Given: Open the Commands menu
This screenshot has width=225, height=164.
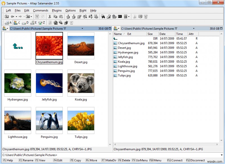Looking at the screenshot, I should click(x=40, y=10).
